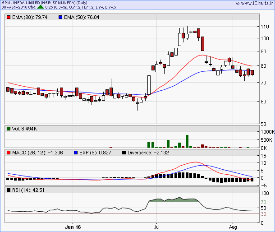
Task: Click the blue EMA (50) legend swatch
Action: click(x=60, y=17)
